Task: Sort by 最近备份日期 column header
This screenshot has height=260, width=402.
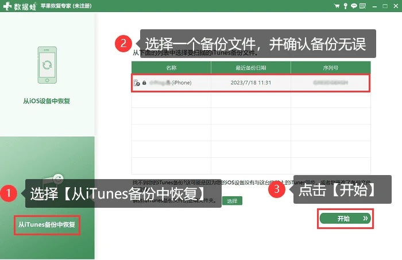Action: pyautogui.click(x=251, y=68)
